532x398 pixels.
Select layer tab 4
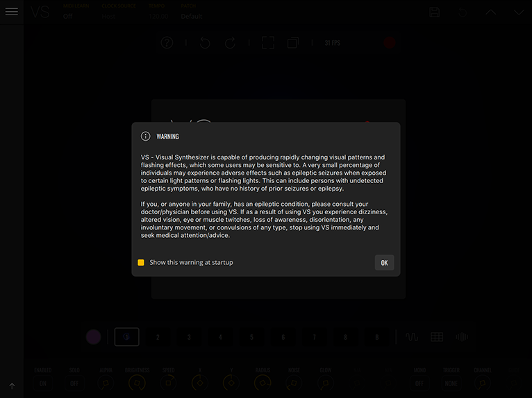[220, 337]
